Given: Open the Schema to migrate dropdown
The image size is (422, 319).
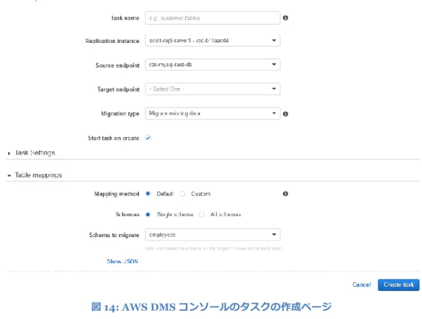Looking at the screenshot, I should tap(213, 234).
